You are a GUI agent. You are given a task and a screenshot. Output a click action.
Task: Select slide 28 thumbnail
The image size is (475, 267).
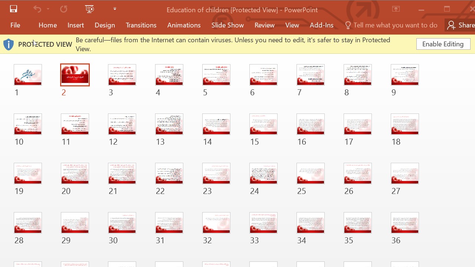pyautogui.click(x=28, y=223)
